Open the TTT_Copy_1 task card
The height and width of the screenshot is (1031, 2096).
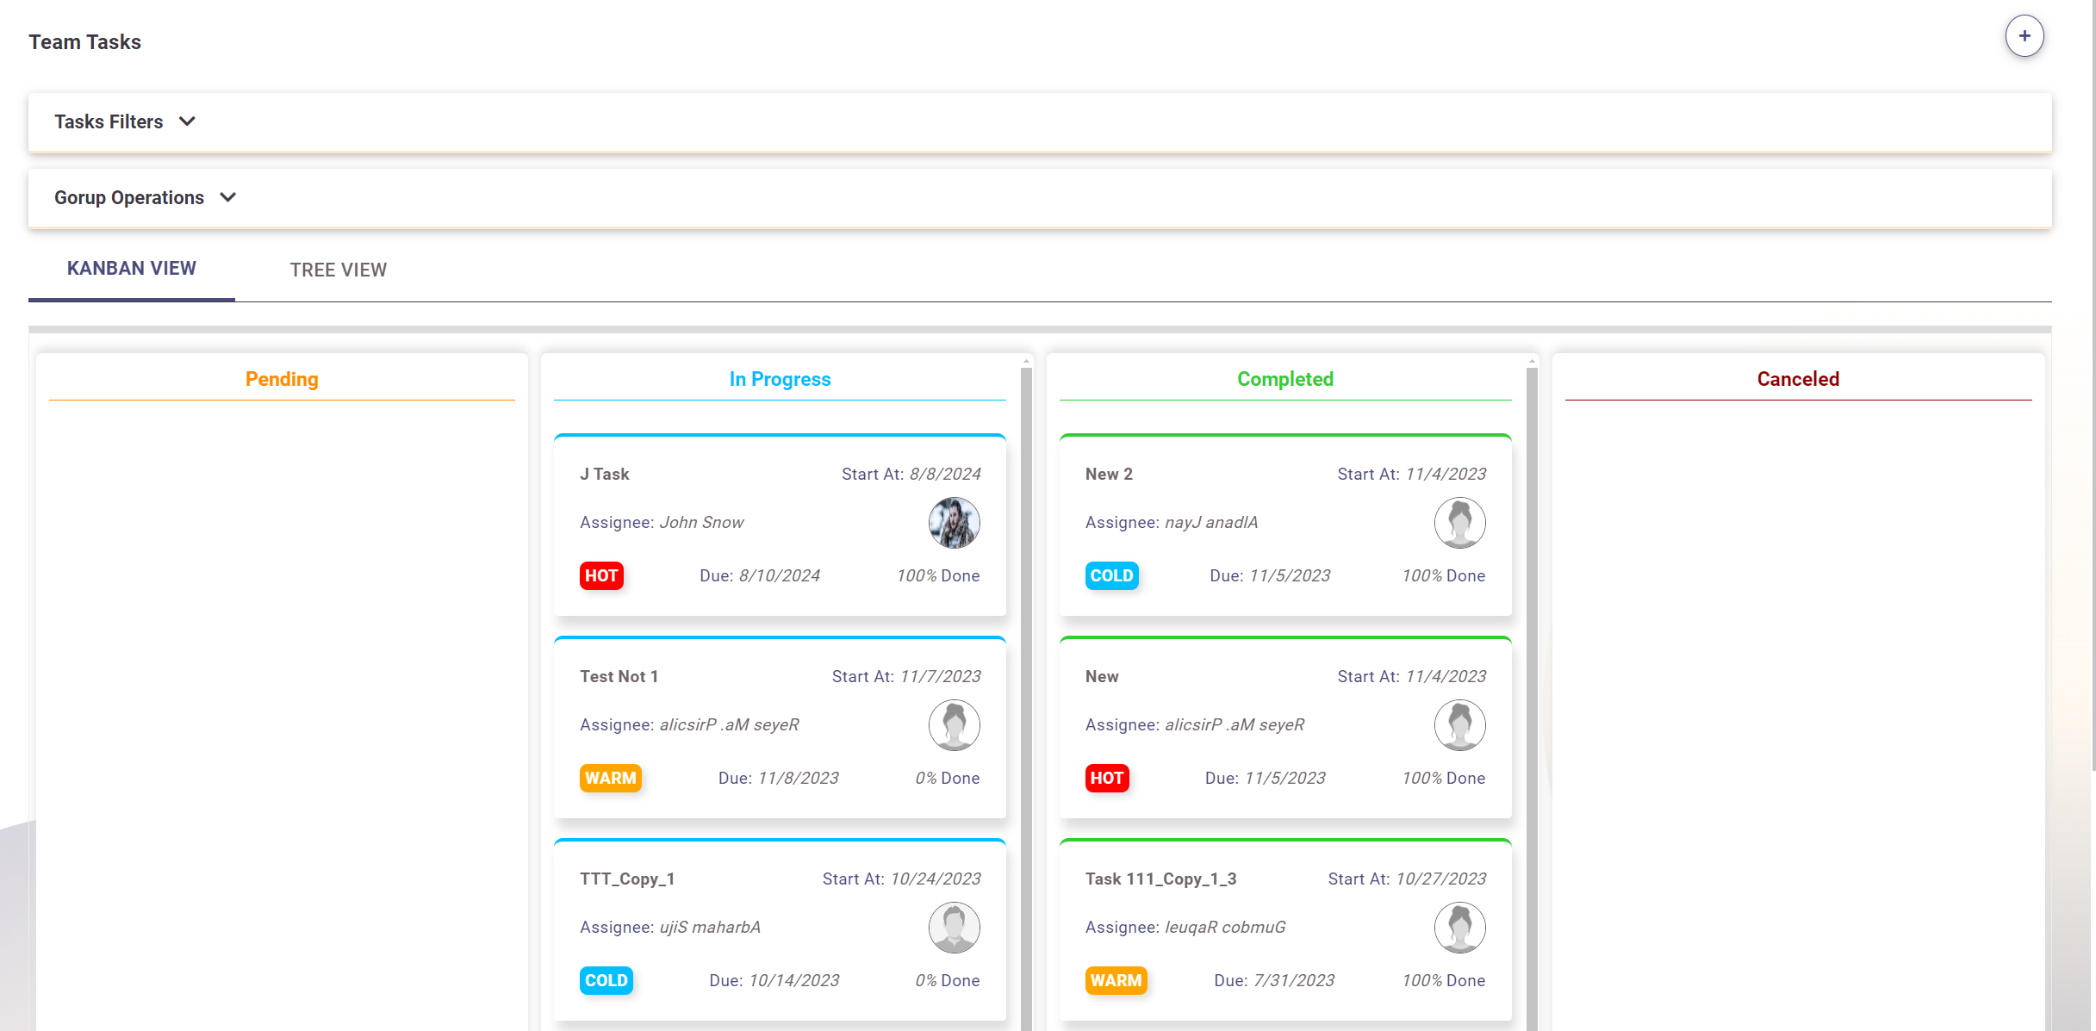(627, 879)
